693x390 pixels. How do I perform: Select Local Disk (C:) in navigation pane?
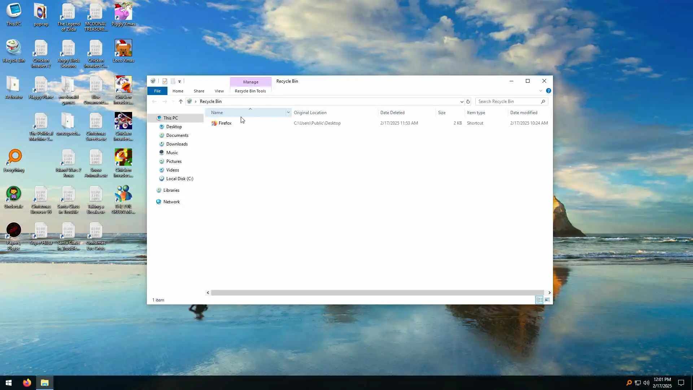coord(179,179)
